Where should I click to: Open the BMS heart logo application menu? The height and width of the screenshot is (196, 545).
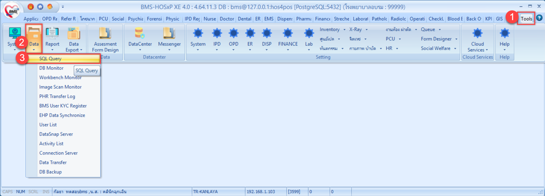(x=12, y=10)
